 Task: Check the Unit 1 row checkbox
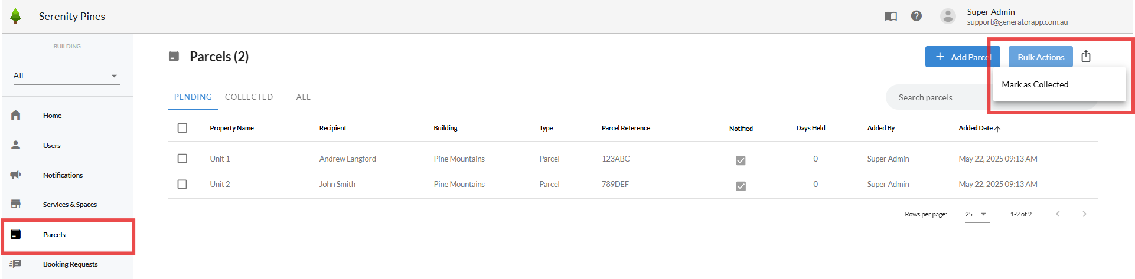pos(182,159)
